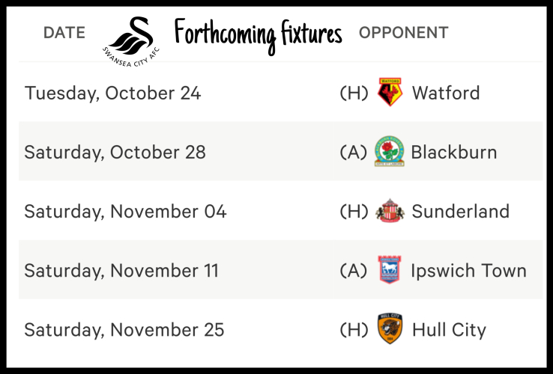Open the Hull City opponent link
Viewport: 553px width, 374px height.
point(449,330)
